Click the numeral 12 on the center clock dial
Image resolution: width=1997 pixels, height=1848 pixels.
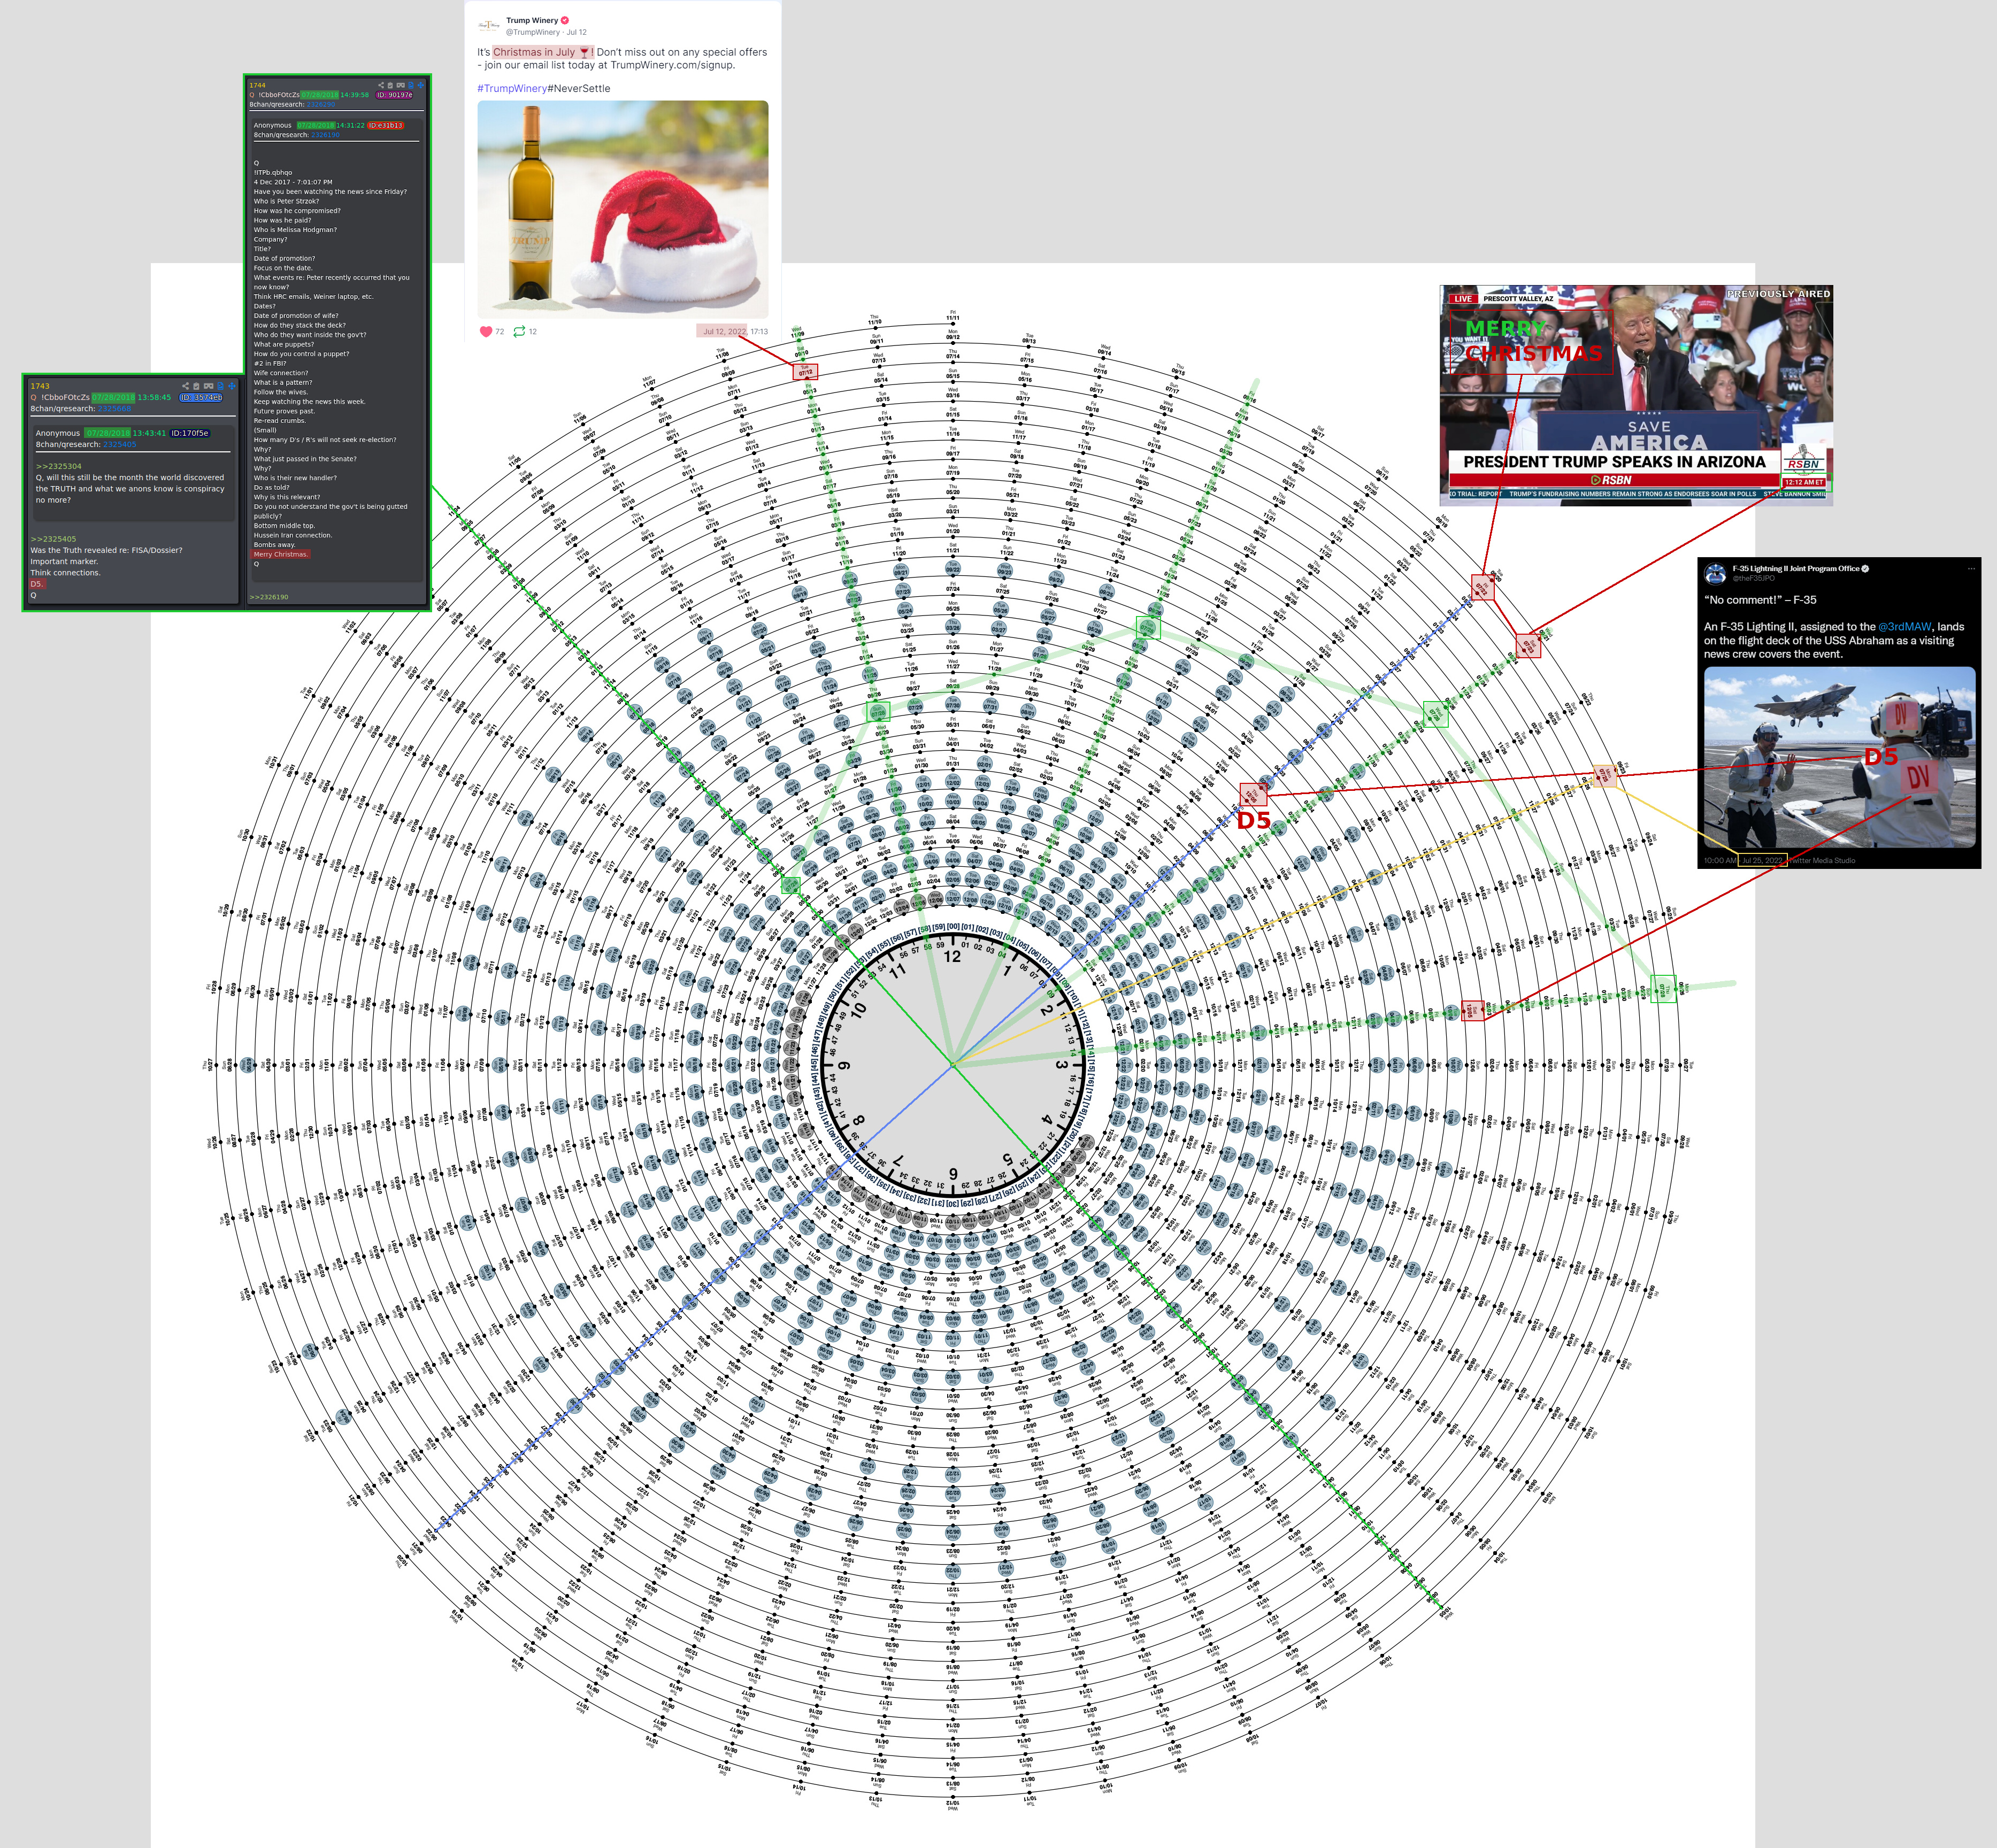point(952,956)
